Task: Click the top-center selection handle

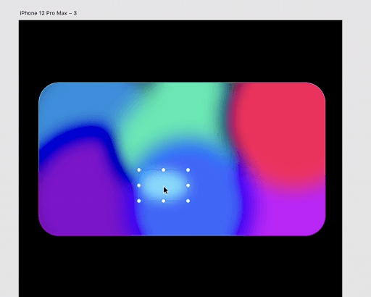Action: point(164,170)
